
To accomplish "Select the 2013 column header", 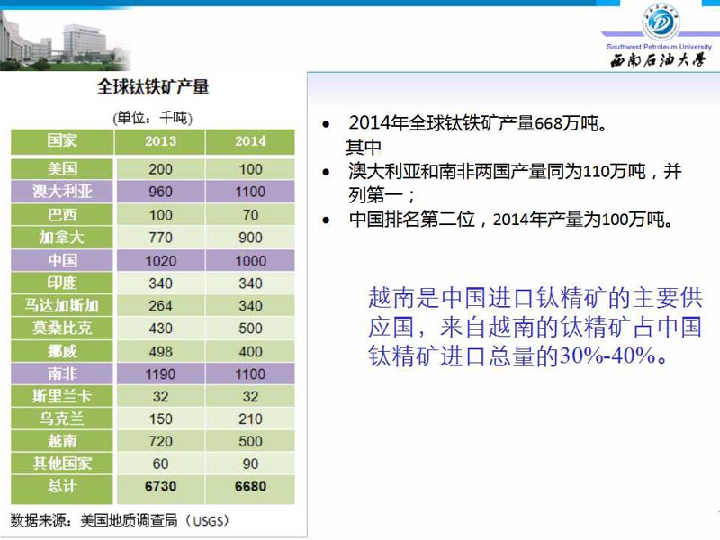I will [x=160, y=141].
